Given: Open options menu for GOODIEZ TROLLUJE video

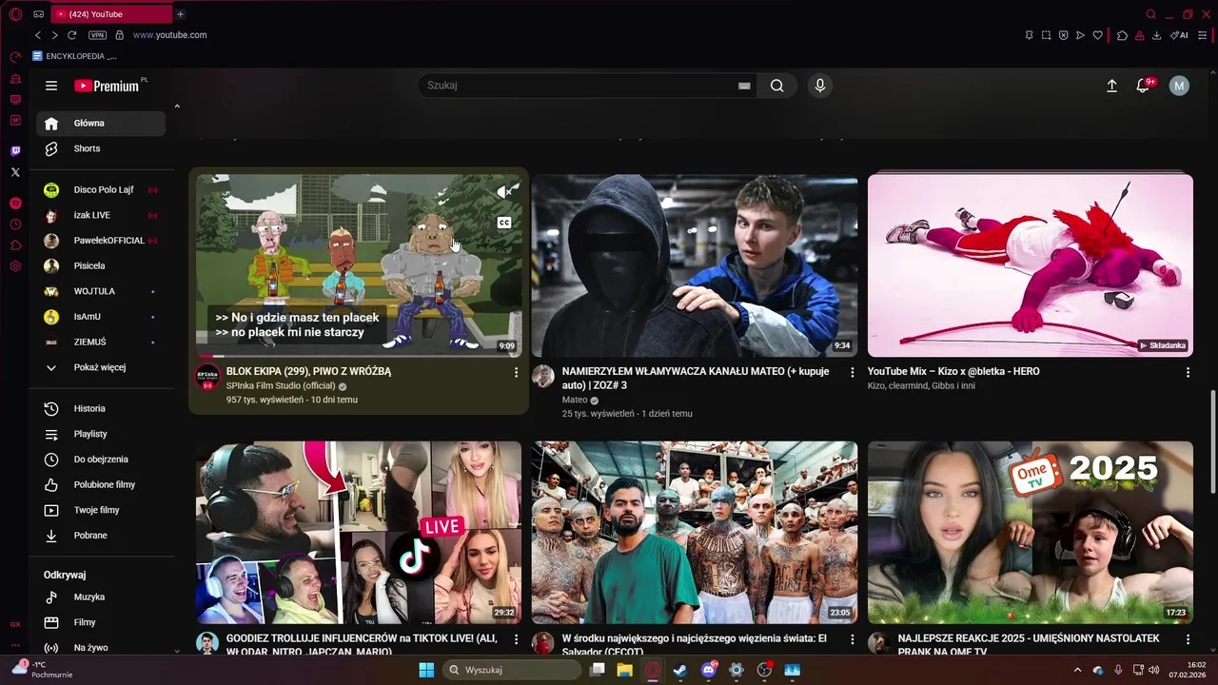Looking at the screenshot, I should pyautogui.click(x=516, y=640).
